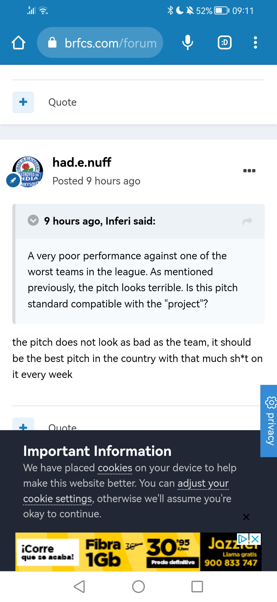Open the browser three-dot menu
Viewport: 277px width, 602px height.
coord(255,42)
